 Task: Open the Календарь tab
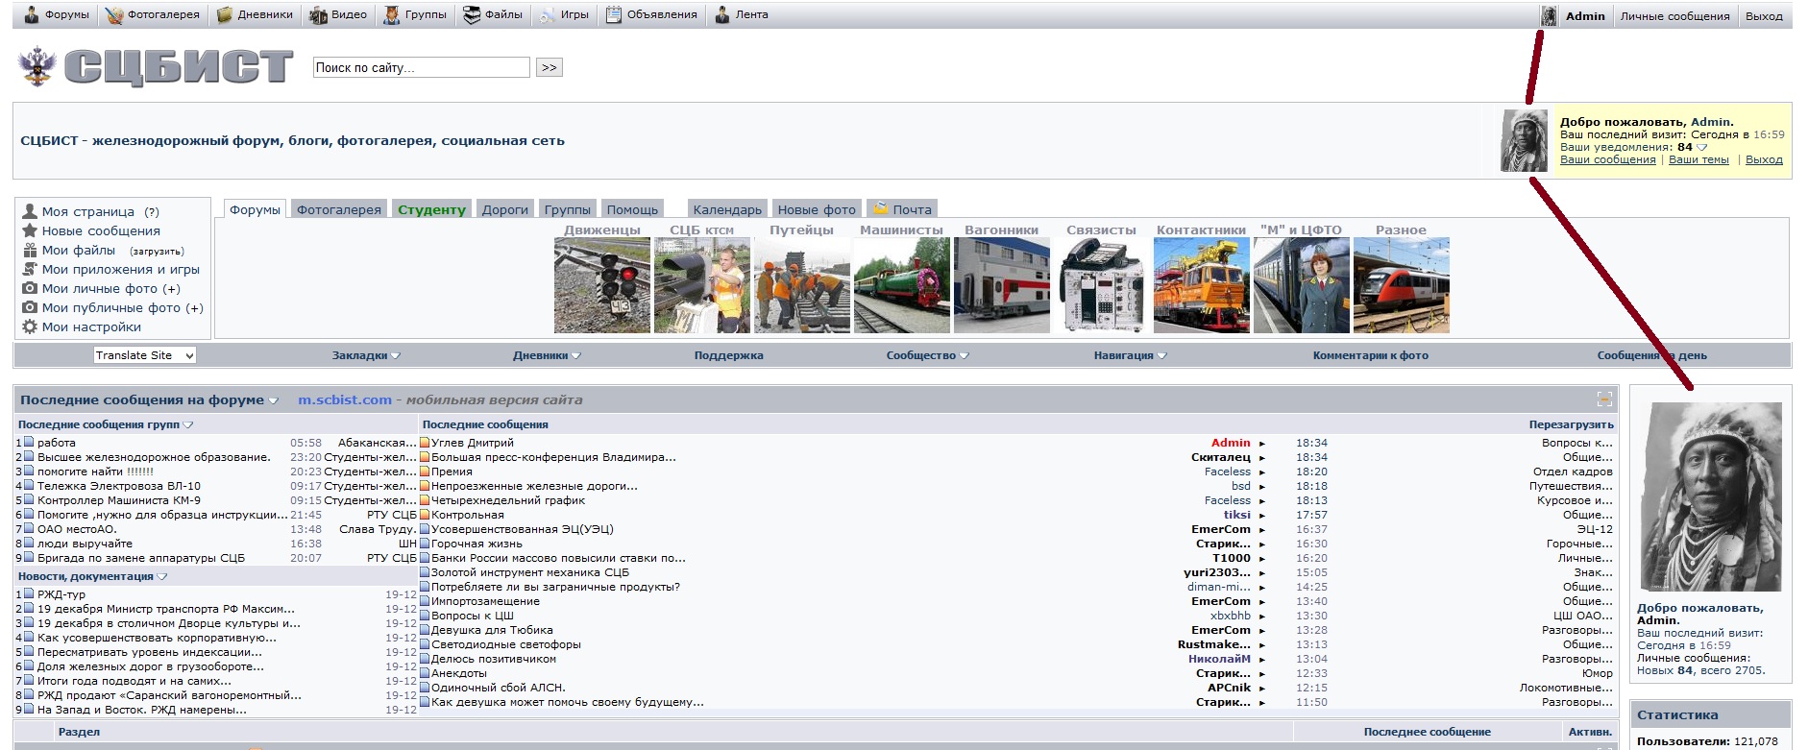[727, 209]
